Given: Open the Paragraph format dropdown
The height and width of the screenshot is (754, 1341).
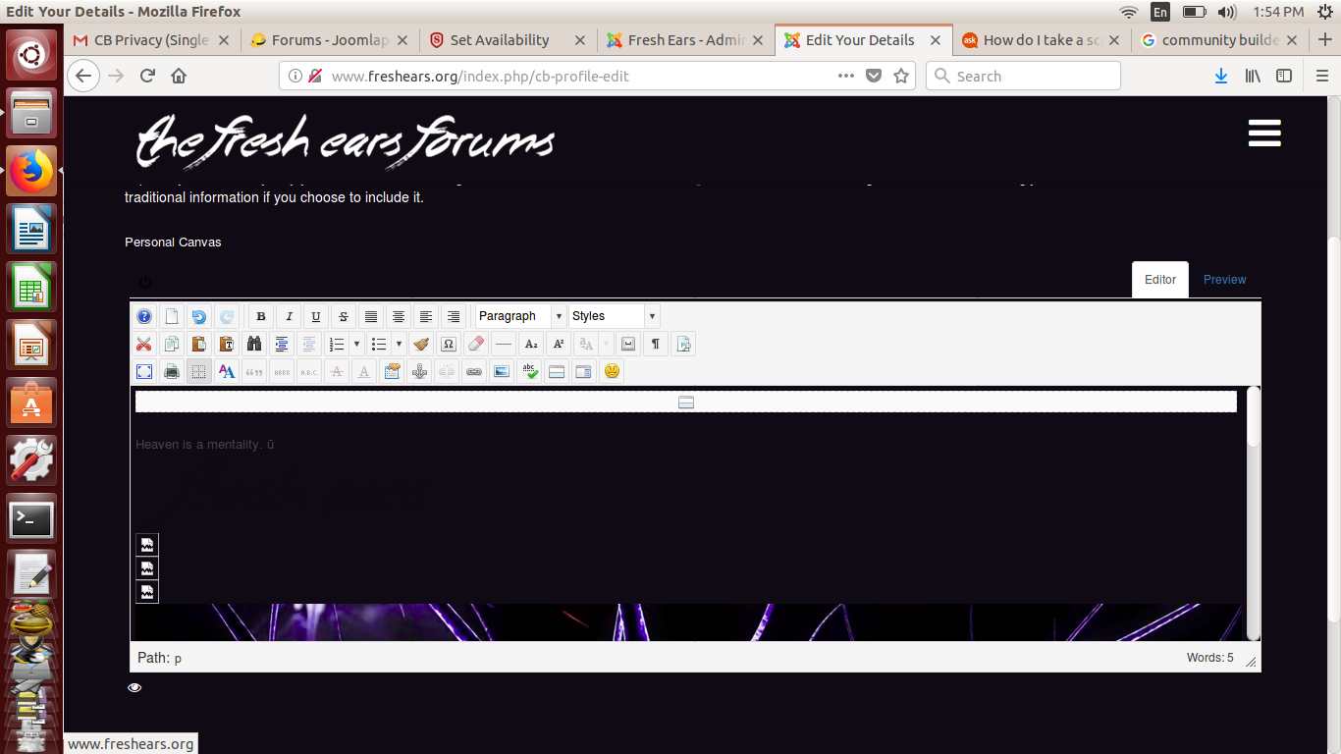Looking at the screenshot, I should (520, 316).
